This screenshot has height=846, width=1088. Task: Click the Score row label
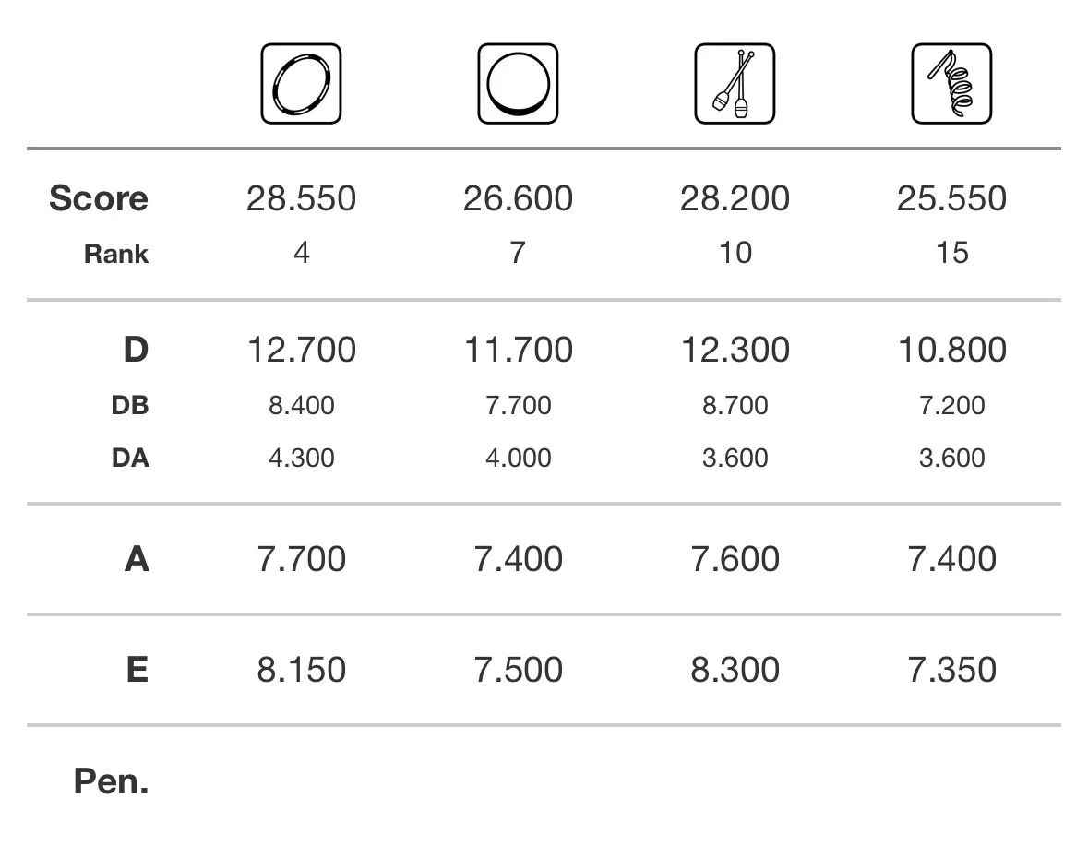tap(99, 198)
